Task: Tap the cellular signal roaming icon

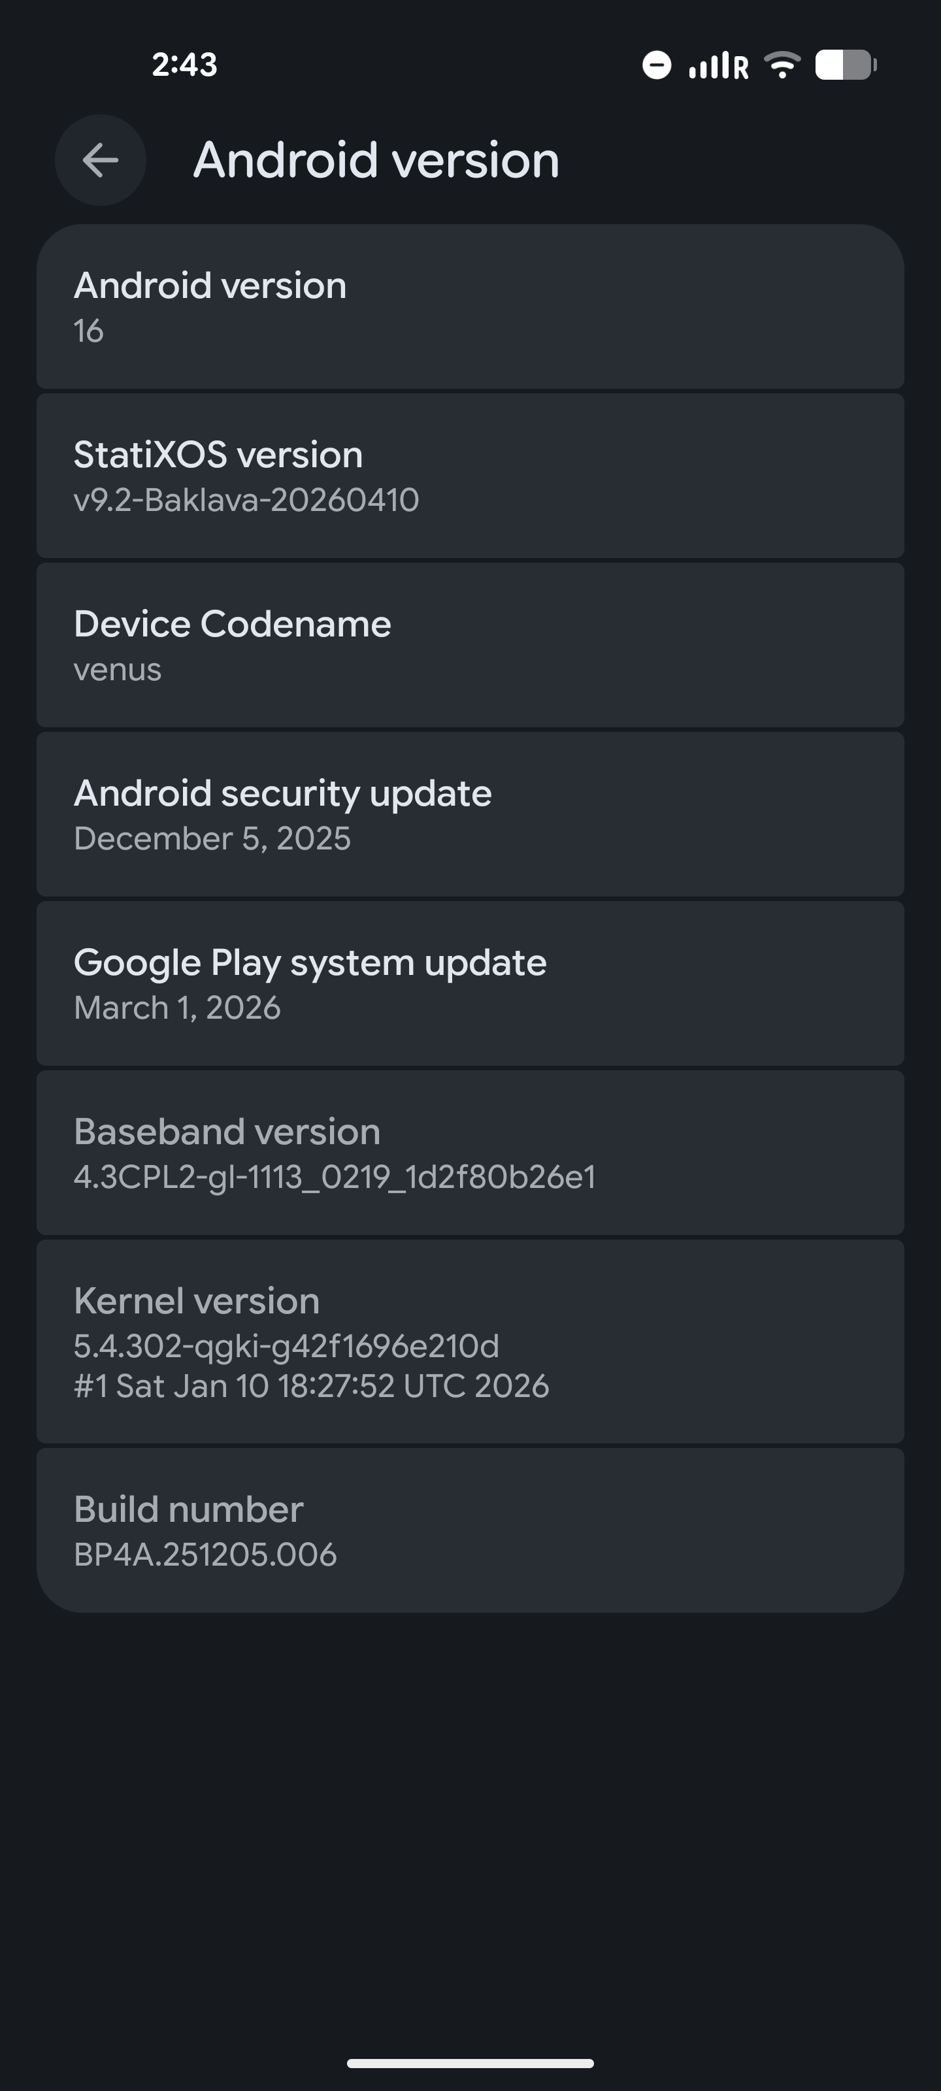Action: click(718, 65)
